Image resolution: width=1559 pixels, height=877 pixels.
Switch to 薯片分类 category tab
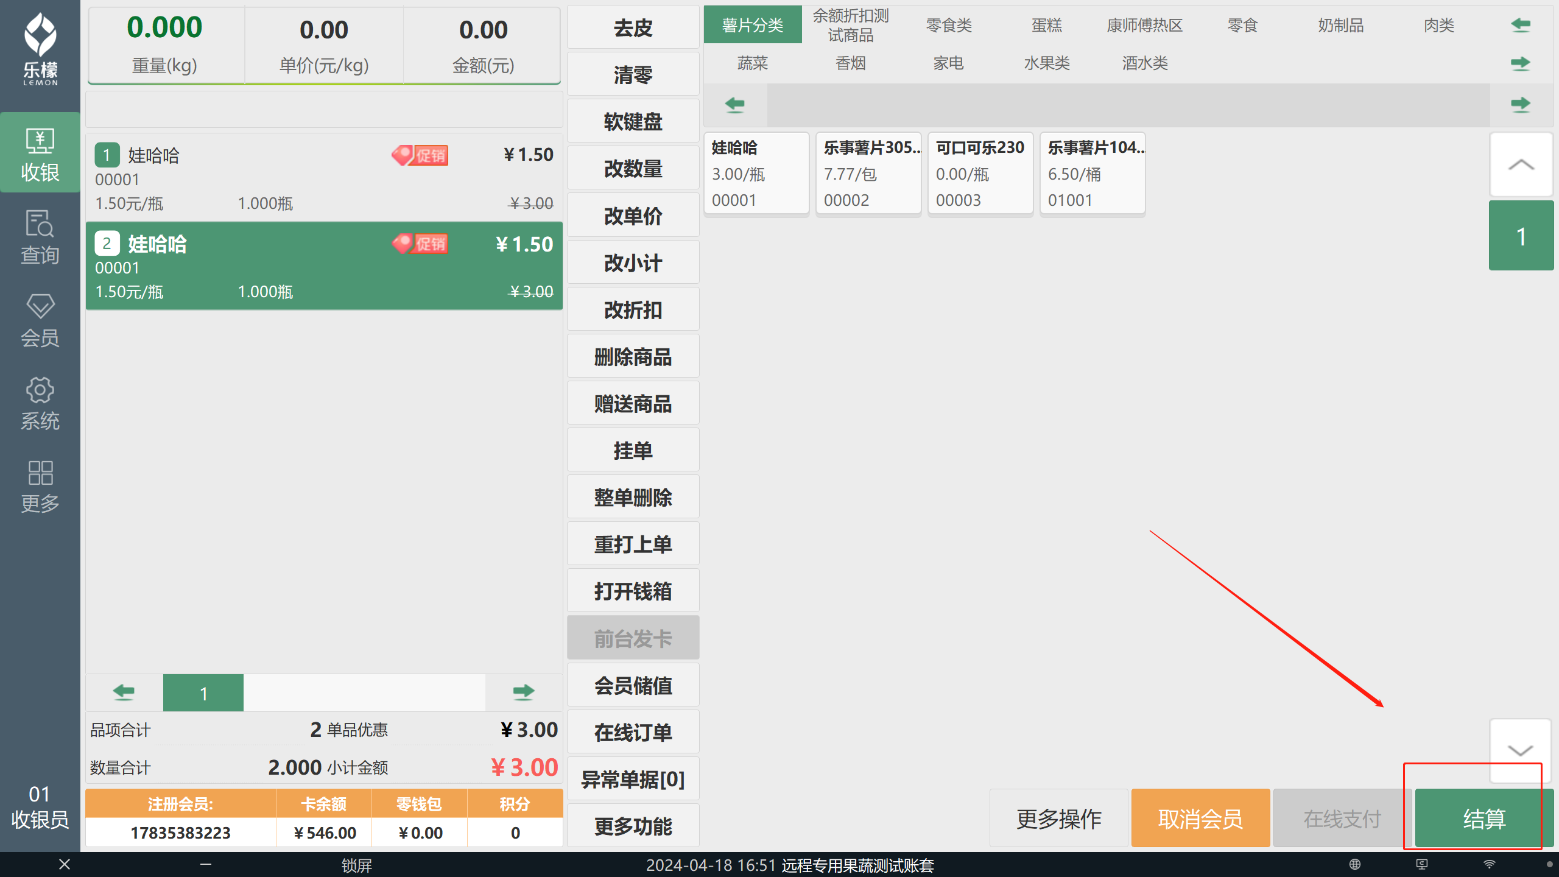point(753,25)
